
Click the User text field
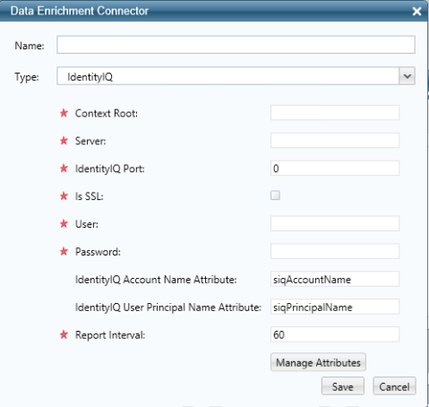coord(335,223)
